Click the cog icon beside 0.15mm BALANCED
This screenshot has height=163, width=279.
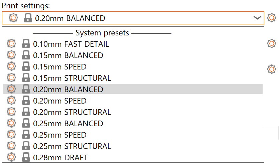pos(11,55)
